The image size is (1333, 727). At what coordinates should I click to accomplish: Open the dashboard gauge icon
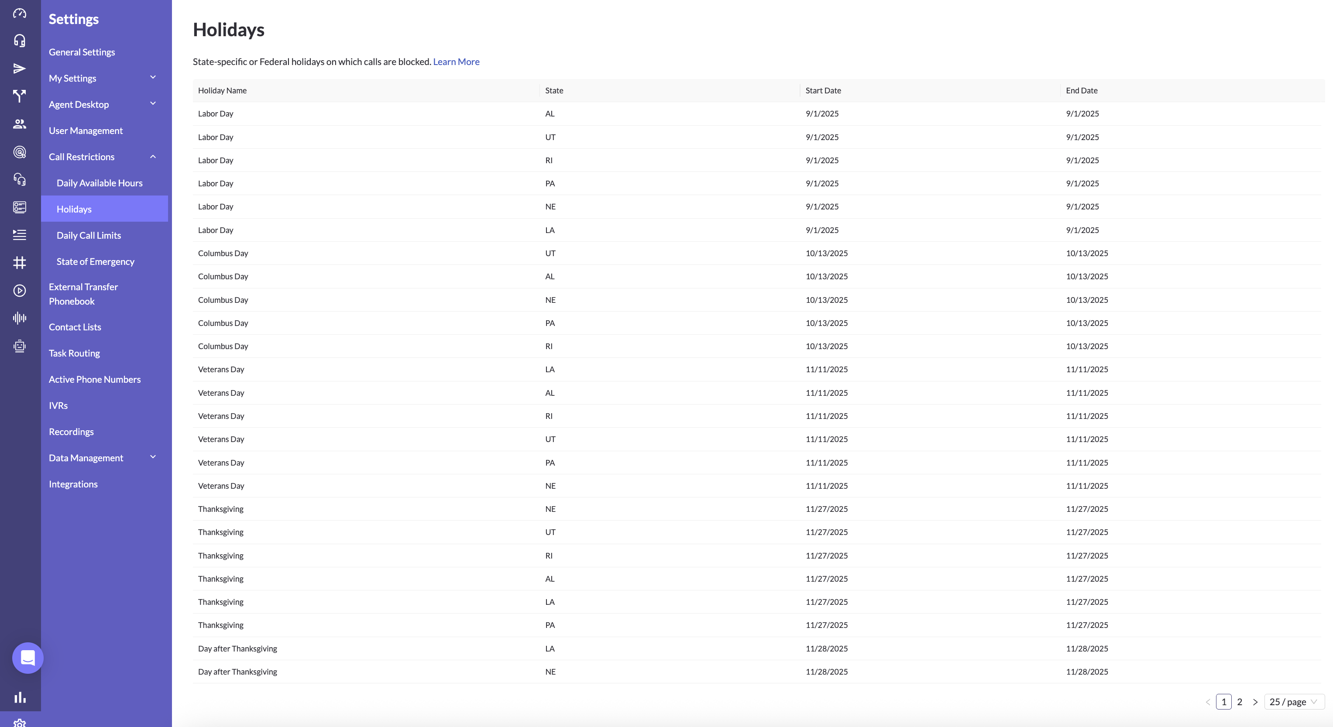pos(20,13)
